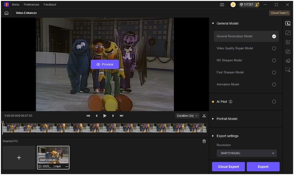Open the Discord community icon
Image resolution: width=294 pixels, height=175 pixels.
pos(222,5)
